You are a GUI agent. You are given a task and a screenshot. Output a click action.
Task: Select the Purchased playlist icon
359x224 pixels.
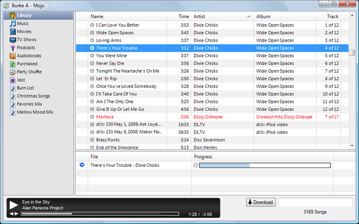(13, 64)
